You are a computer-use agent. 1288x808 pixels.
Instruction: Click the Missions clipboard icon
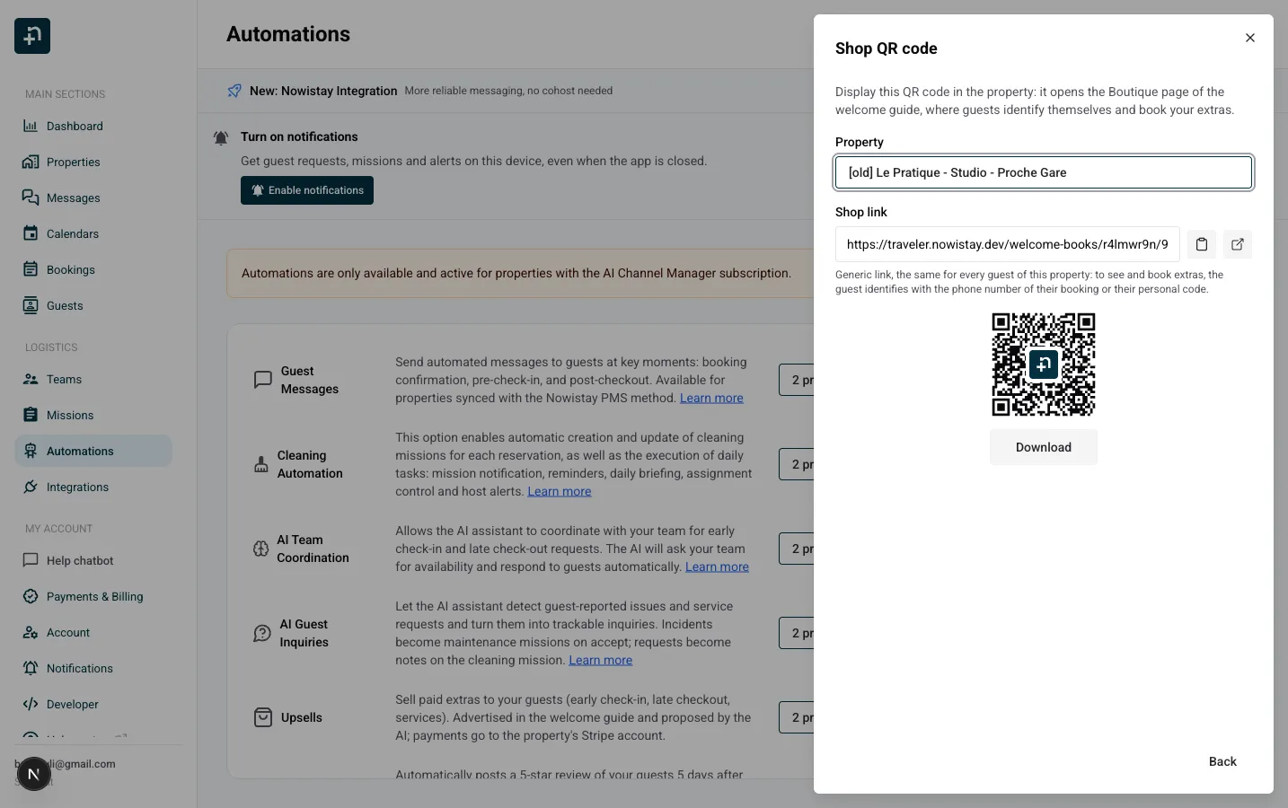31,415
